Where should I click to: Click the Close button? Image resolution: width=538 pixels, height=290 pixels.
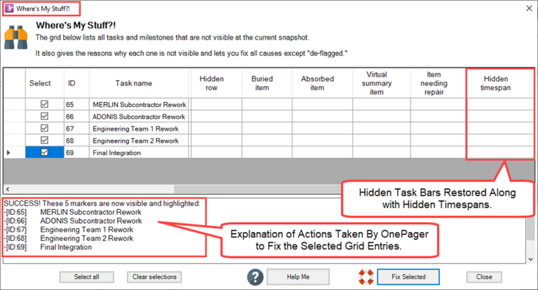(484, 277)
